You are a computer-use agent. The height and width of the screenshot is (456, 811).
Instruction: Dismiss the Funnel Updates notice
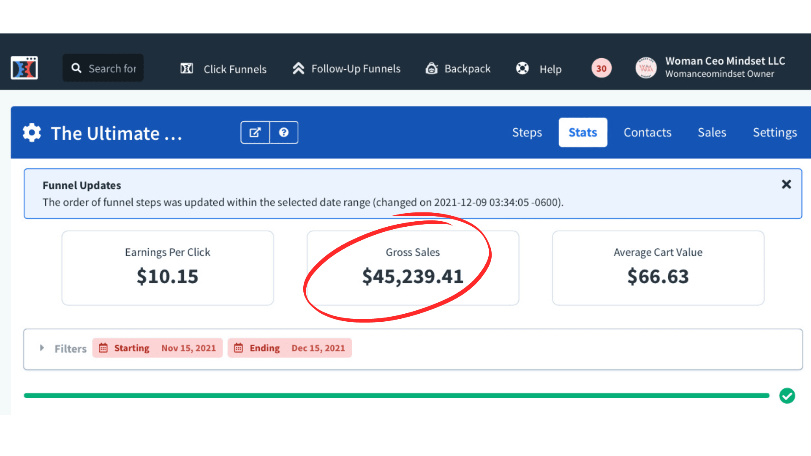pyautogui.click(x=786, y=184)
